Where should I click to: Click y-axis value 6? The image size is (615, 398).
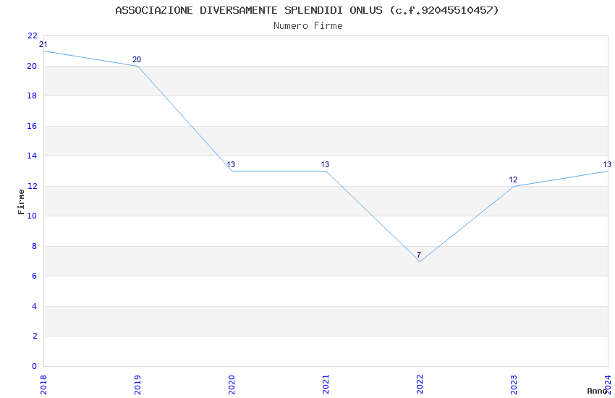click(35, 276)
